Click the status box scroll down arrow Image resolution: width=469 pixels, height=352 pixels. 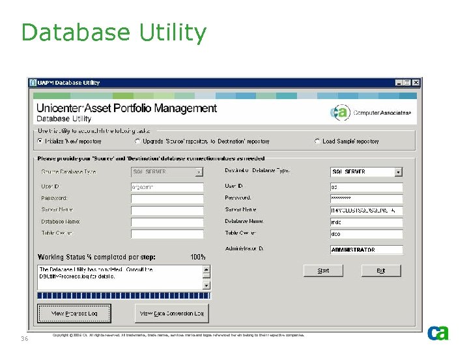[x=206, y=286]
